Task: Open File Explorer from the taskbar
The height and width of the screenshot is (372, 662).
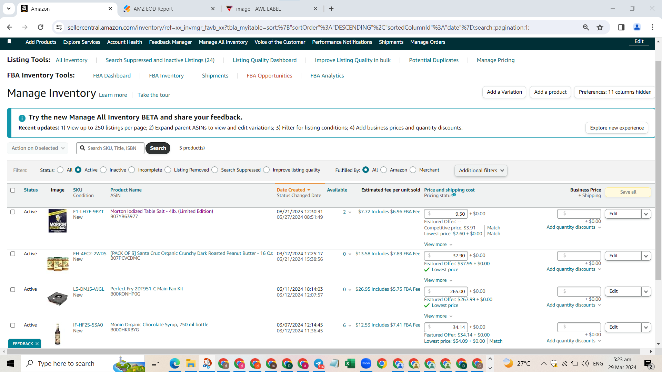Action: [x=191, y=363]
